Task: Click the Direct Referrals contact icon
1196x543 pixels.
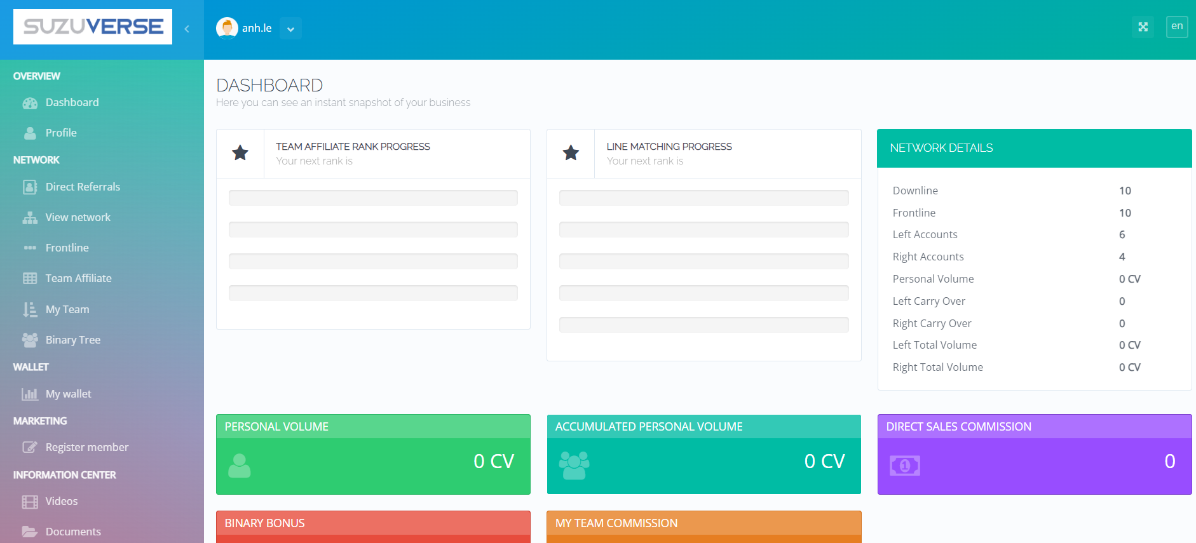Action: 30,187
